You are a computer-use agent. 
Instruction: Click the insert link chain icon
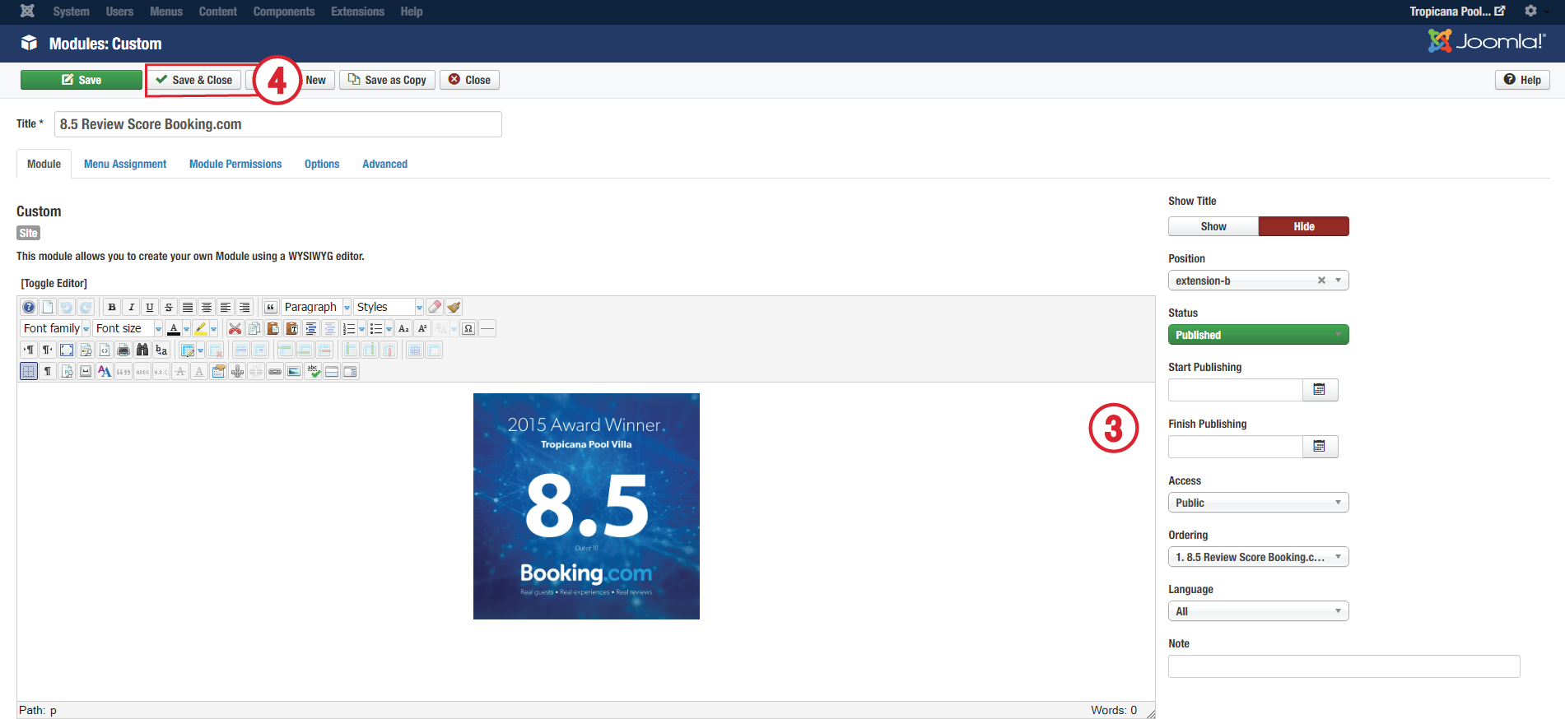point(275,371)
